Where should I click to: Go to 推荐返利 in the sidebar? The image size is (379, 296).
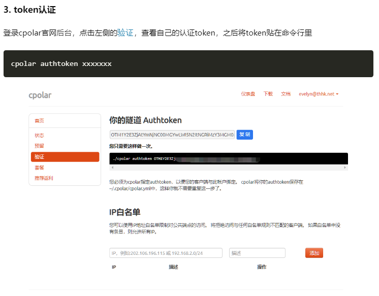(44, 178)
